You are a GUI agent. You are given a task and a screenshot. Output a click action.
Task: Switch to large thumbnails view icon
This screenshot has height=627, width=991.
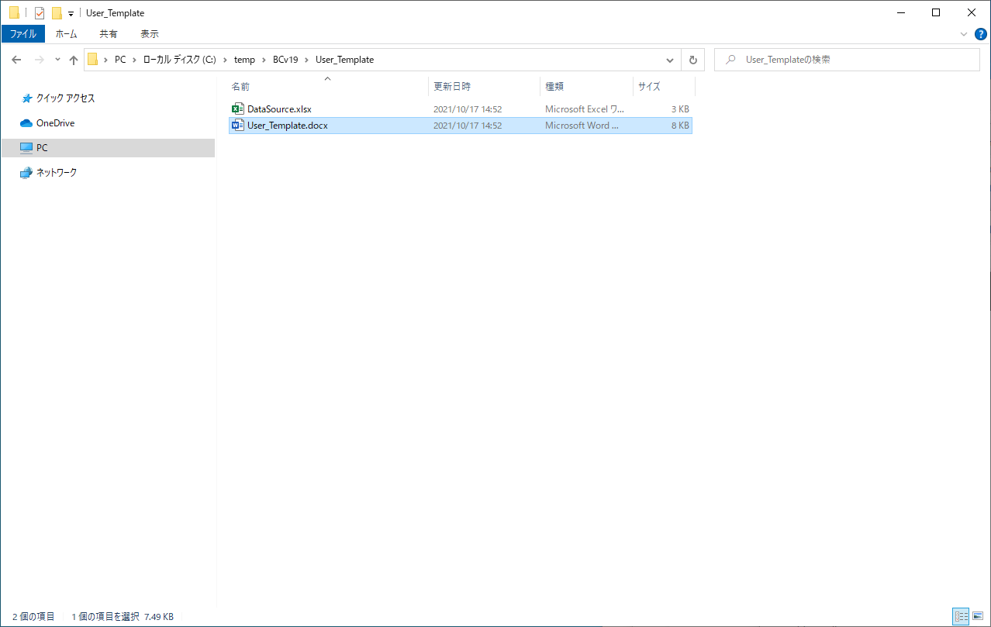pyautogui.click(x=976, y=616)
